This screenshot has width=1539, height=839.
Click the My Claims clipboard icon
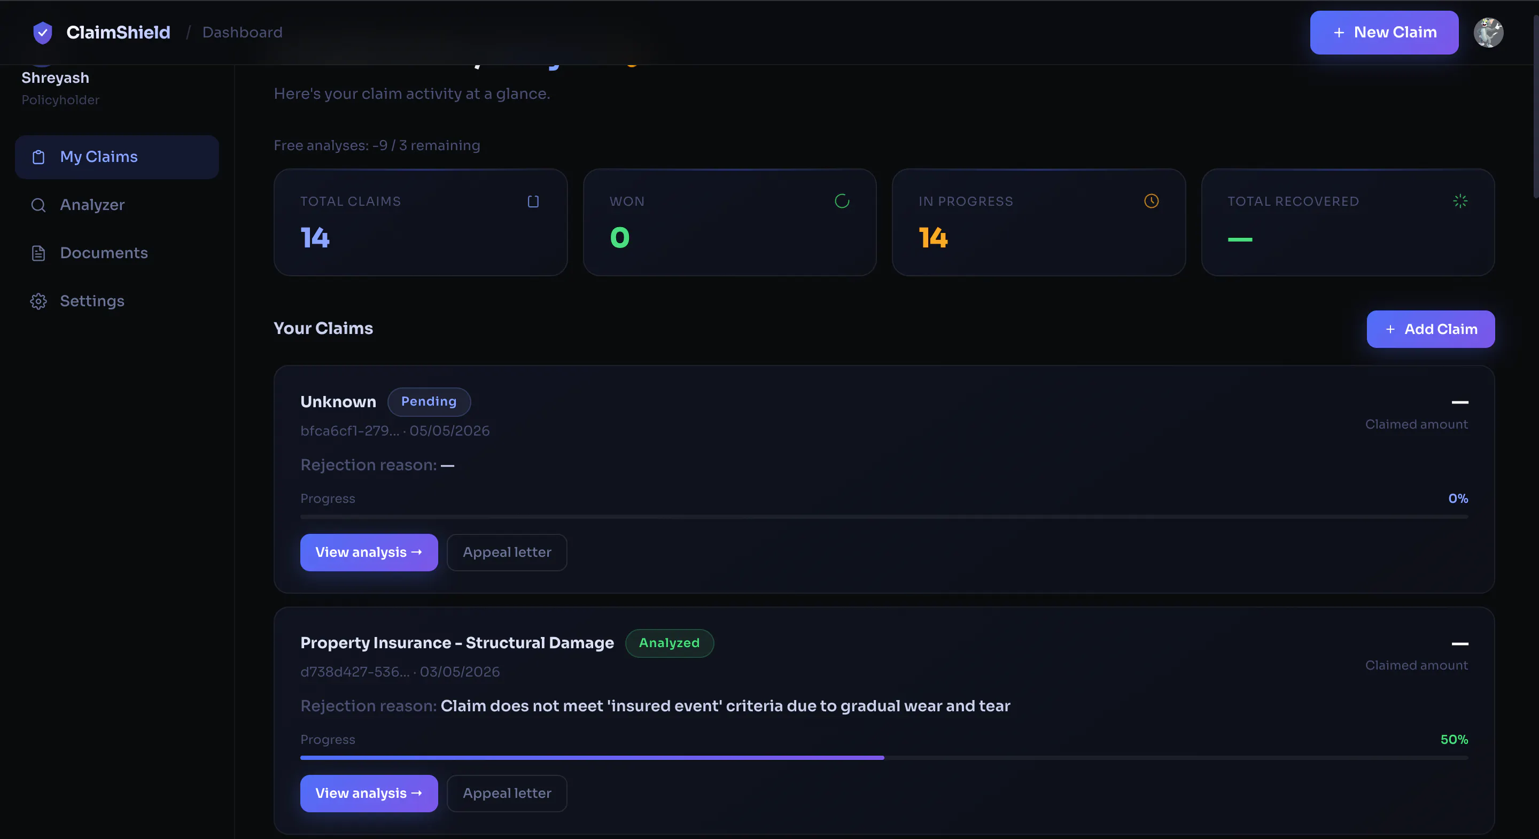click(38, 157)
